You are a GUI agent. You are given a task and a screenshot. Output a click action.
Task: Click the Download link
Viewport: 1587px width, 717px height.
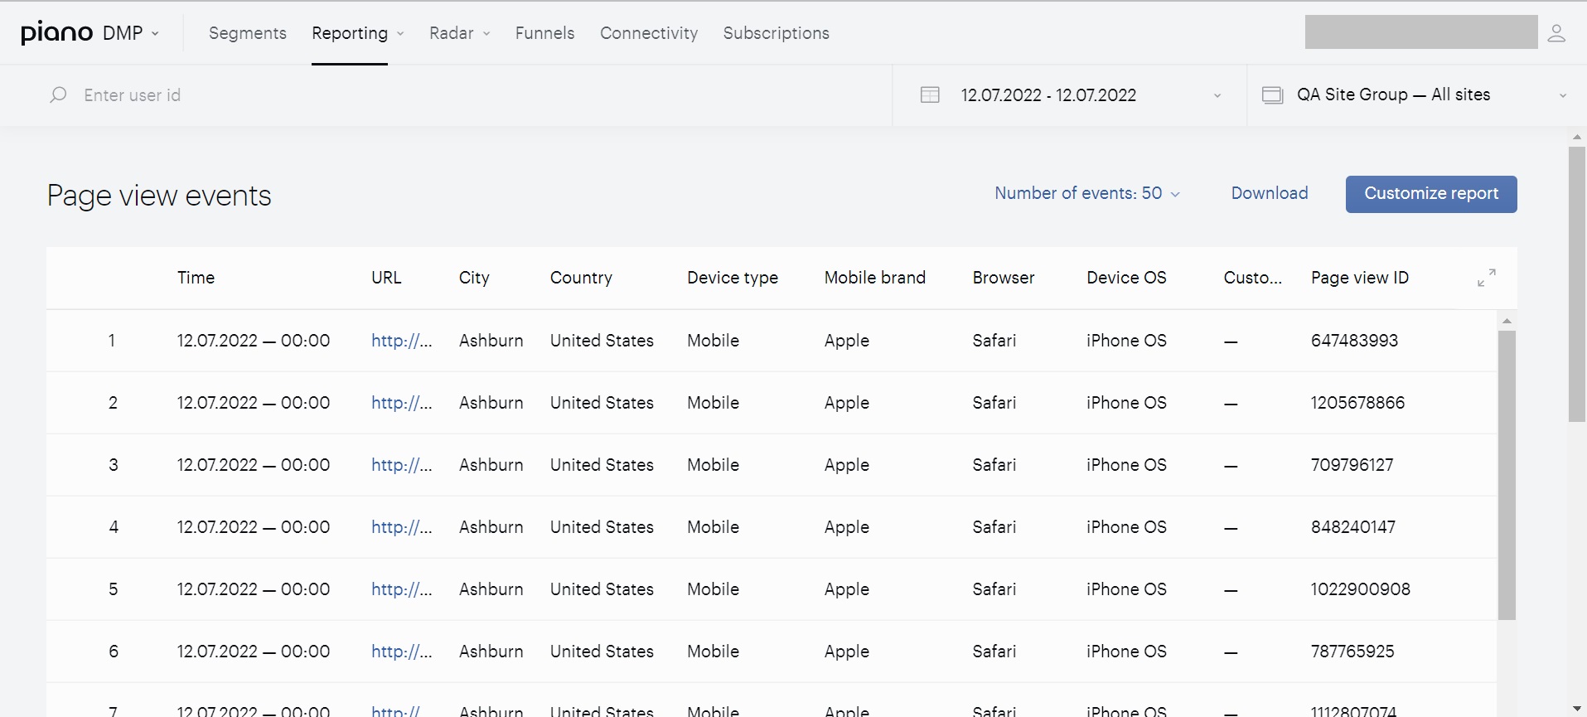click(x=1270, y=193)
